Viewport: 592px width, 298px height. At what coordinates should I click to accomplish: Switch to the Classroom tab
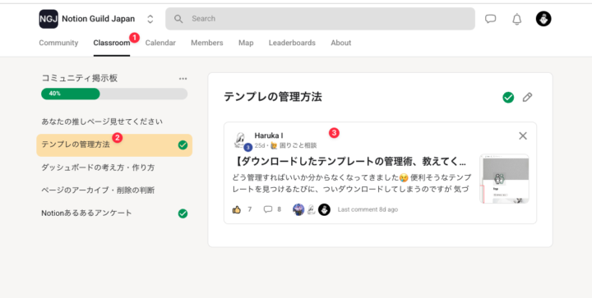(112, 43)
